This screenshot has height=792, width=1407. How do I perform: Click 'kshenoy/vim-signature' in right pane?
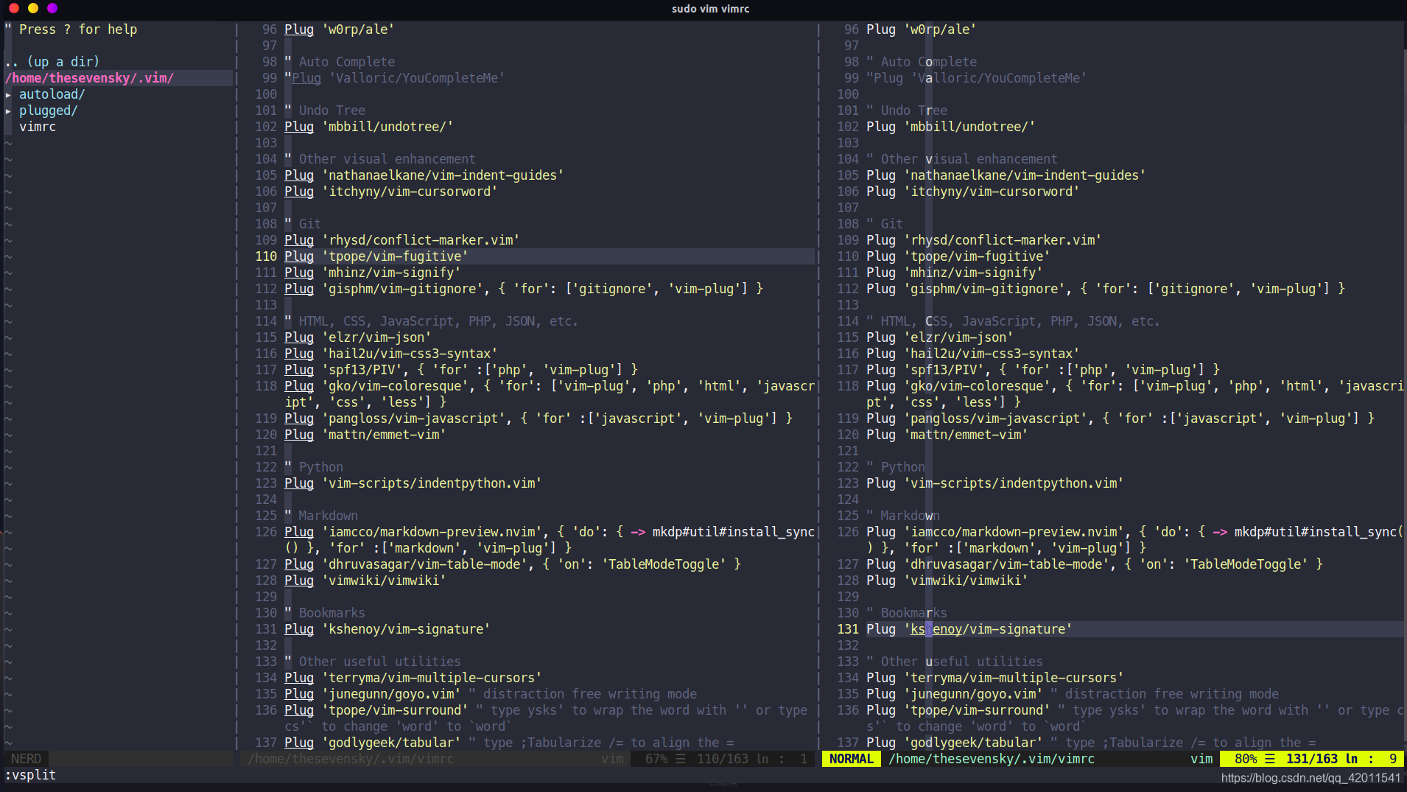(988, 629)
